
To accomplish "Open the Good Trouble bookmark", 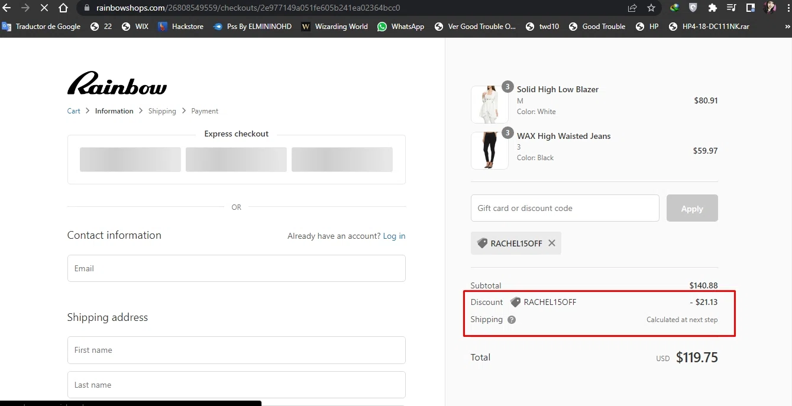I will (597, 27).
